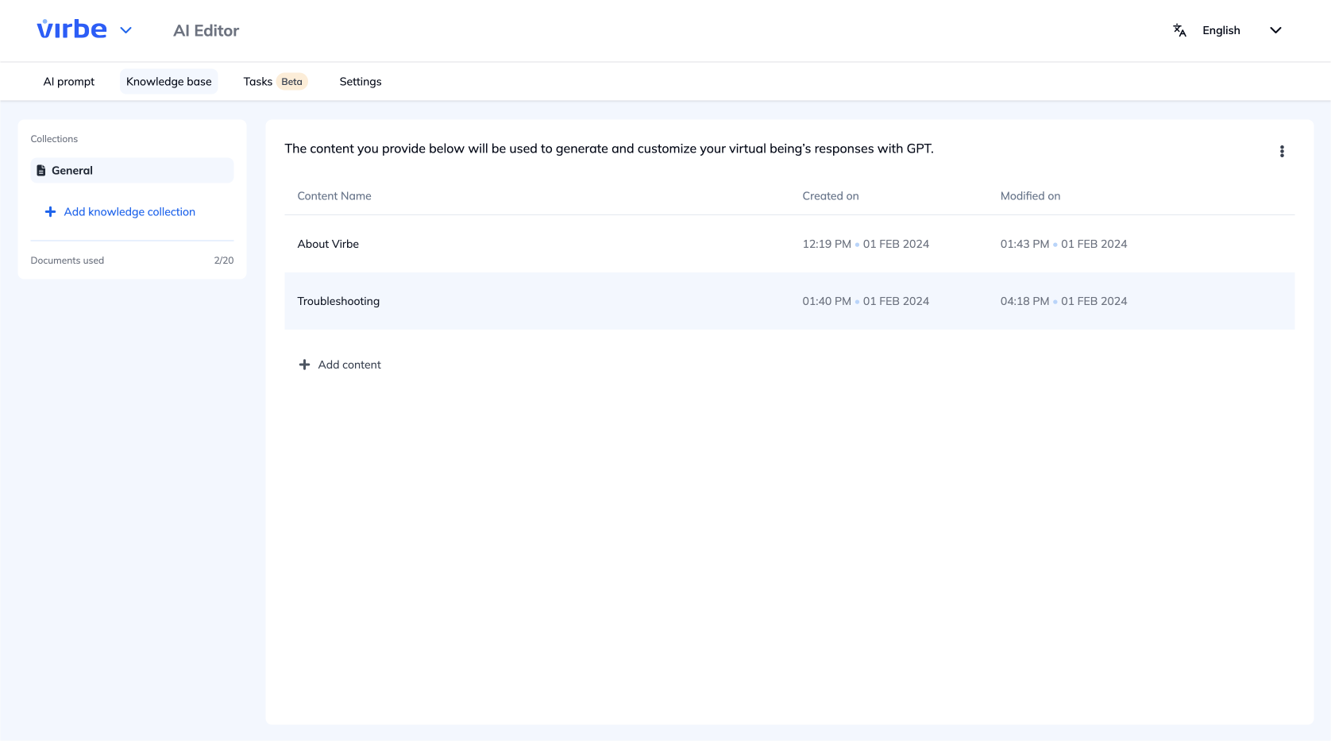Go to the Settings tab
This screenshot has height=741, width=1331.
[360, 82]
